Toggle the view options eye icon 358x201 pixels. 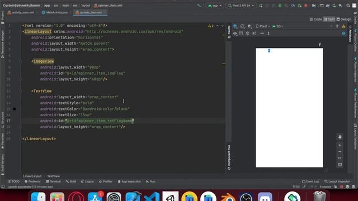click(235, 33)
